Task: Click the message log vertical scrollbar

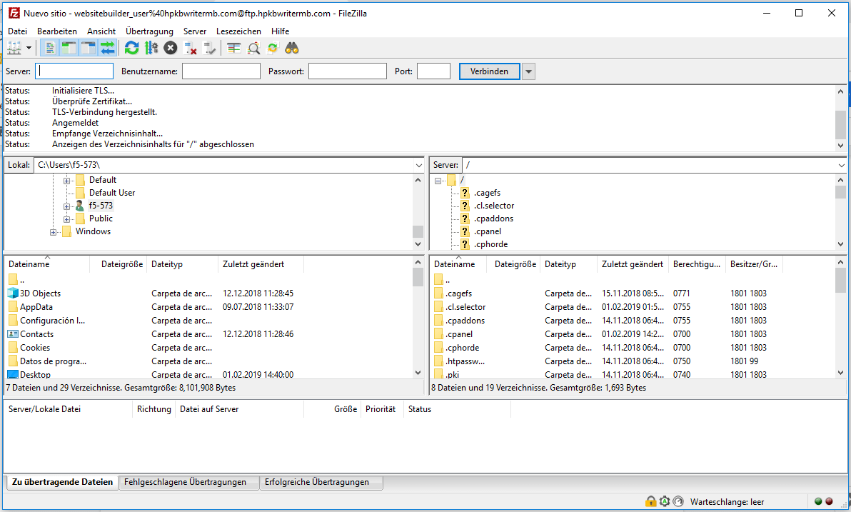Action: click(x=841, y=118)
